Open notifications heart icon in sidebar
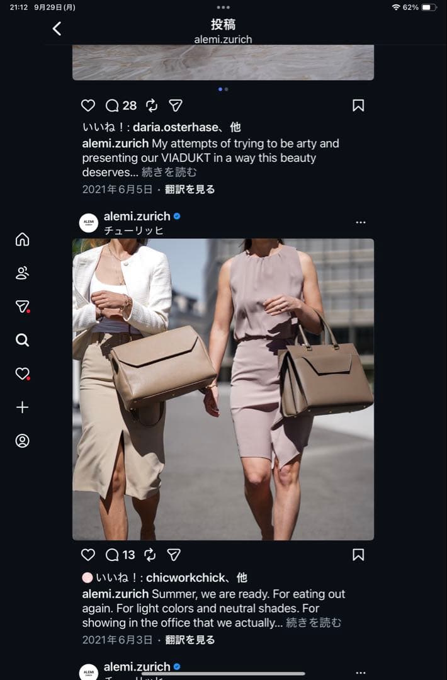This screenshot has height=680, width=447. point(22,373)
